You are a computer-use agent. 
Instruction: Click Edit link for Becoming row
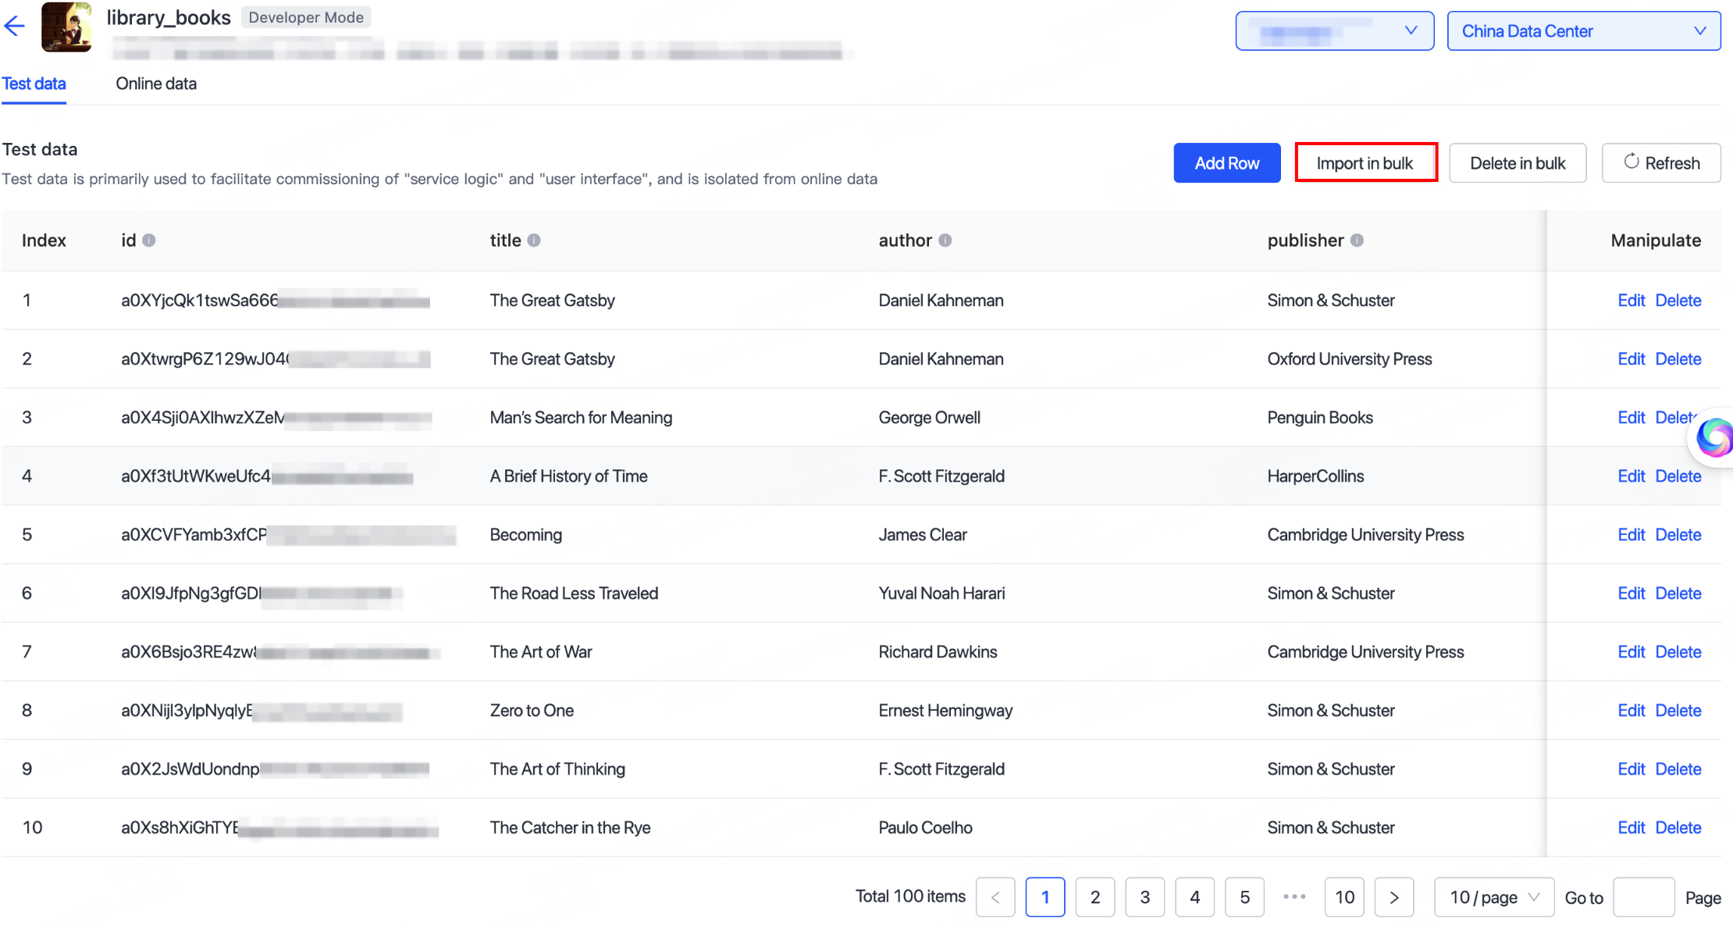click(x=1631, y=535)
